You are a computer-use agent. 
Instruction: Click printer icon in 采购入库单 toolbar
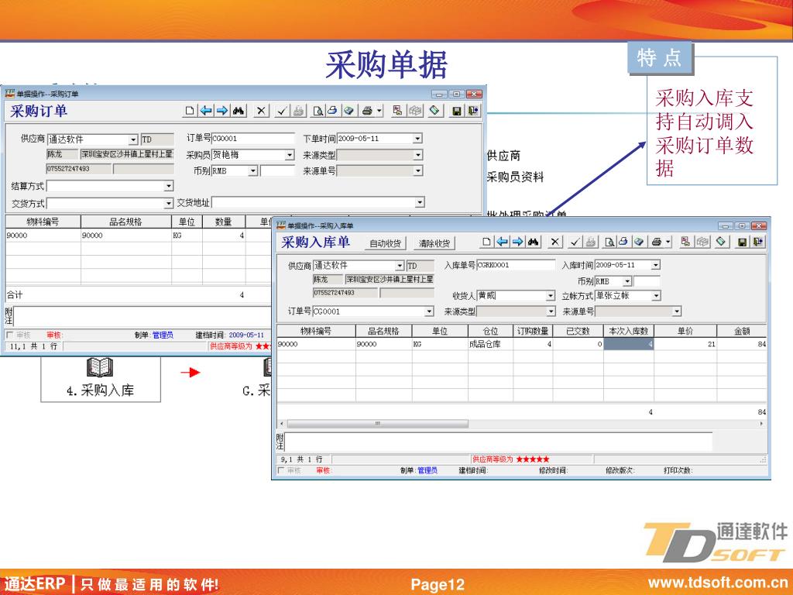[x=656, y=242]
